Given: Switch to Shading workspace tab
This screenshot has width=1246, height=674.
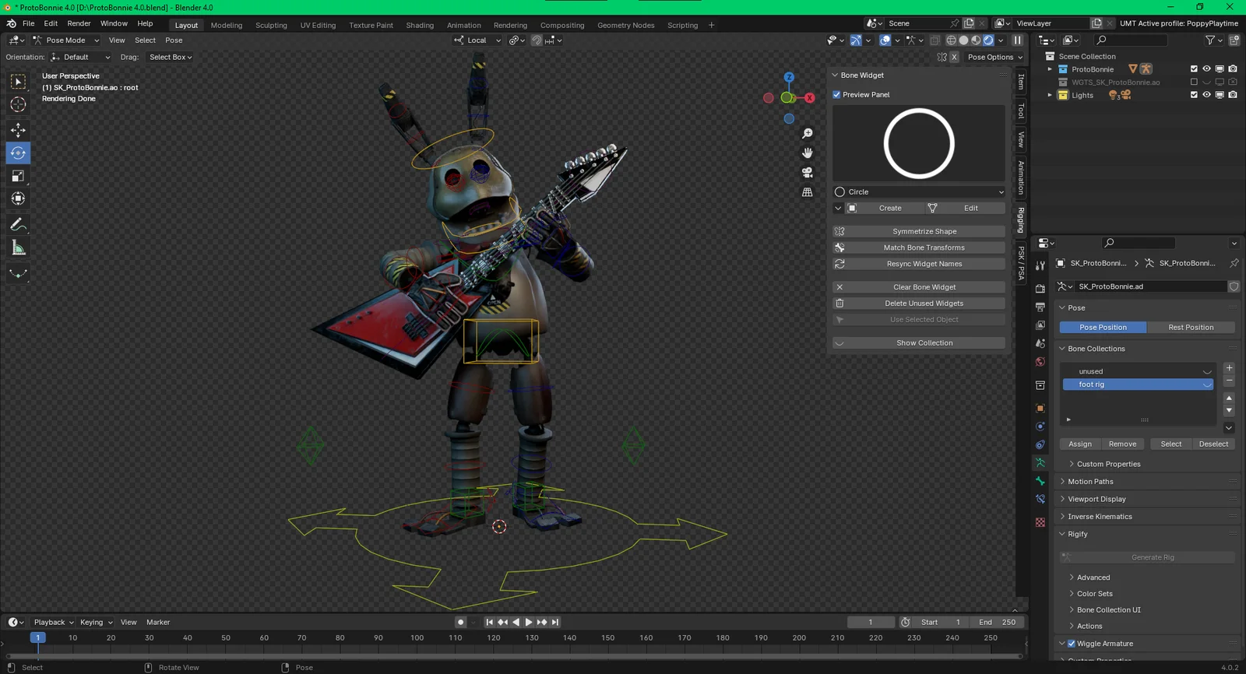Looking at the screenshot, I should (x=420, y=26).
